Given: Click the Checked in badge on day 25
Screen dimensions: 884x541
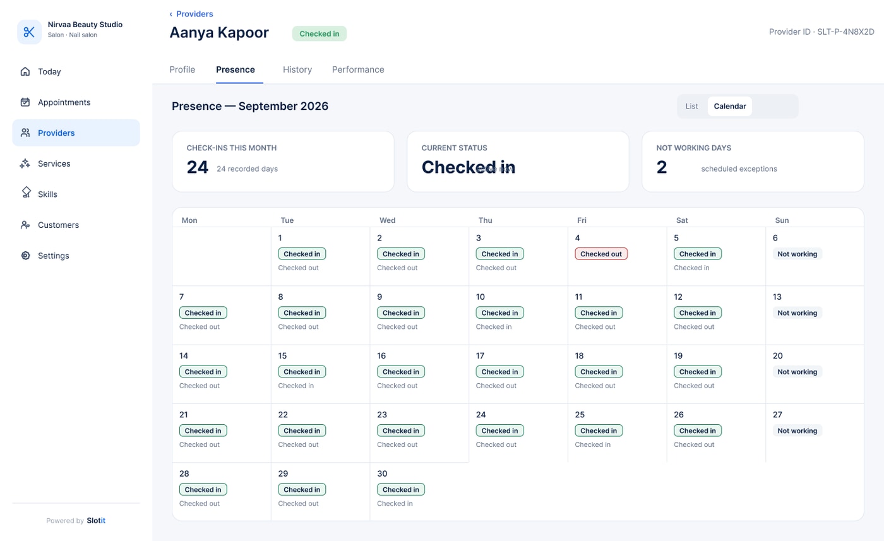Looking at the screenshot, I should click(x=599, y=431).
